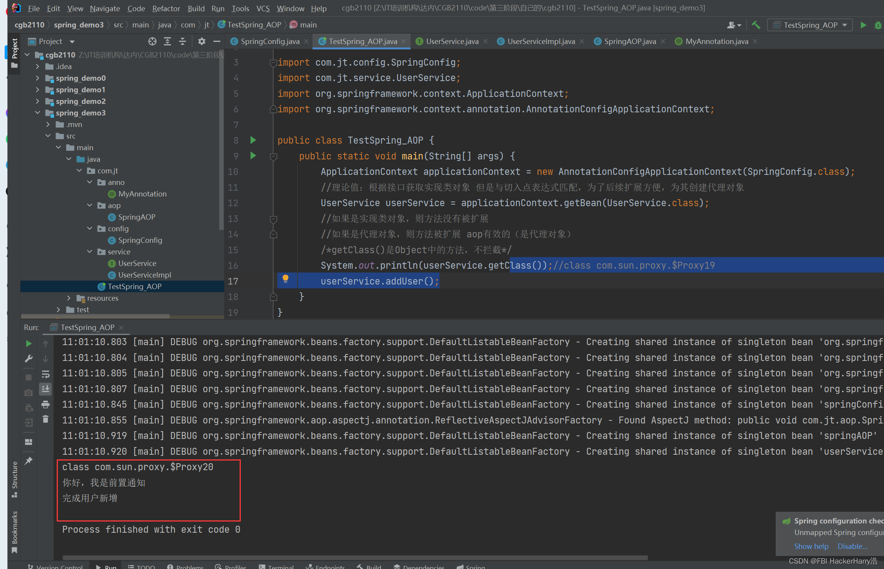This screenshot has height=569, width=884.
Task: Click the Debug bug icon
Action: 878,25
